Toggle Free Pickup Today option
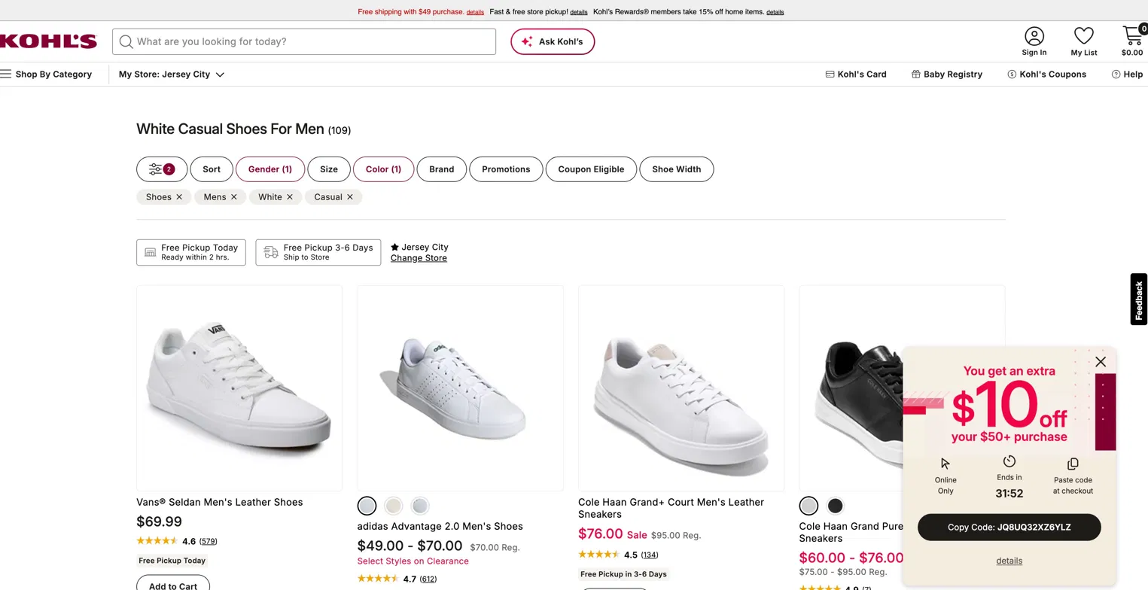1148x590 pixels. [191, 252]
